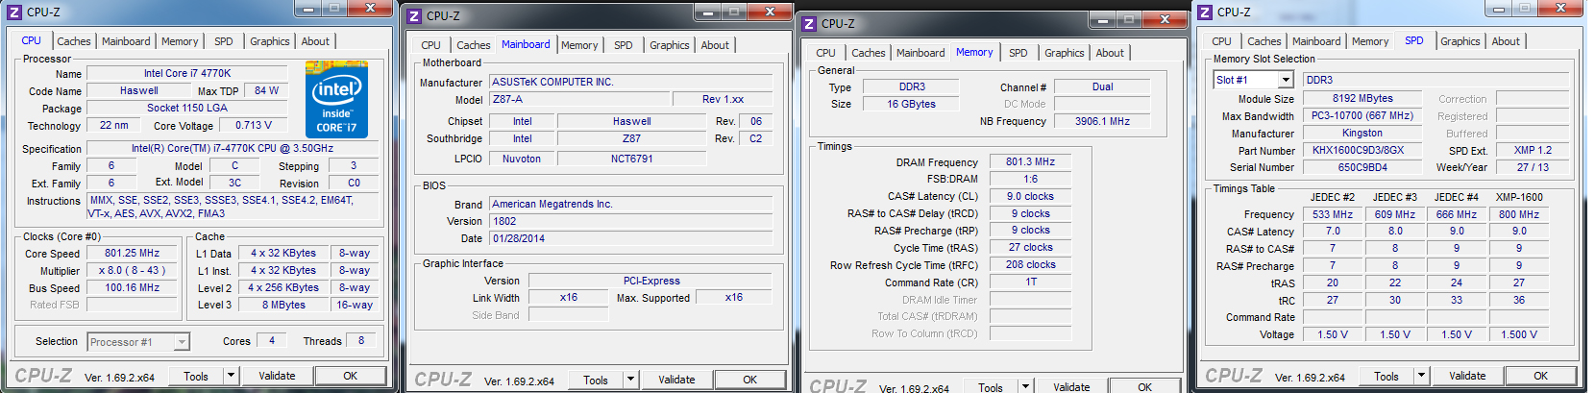Click Validate button in Mainboard window

point(676,380)
